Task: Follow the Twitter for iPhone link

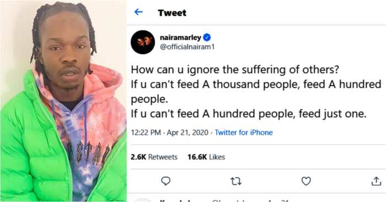Action: (244, 133)
